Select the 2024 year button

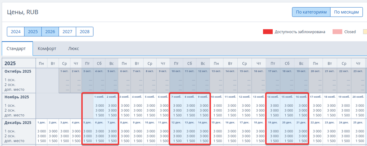tap(16, 32)
